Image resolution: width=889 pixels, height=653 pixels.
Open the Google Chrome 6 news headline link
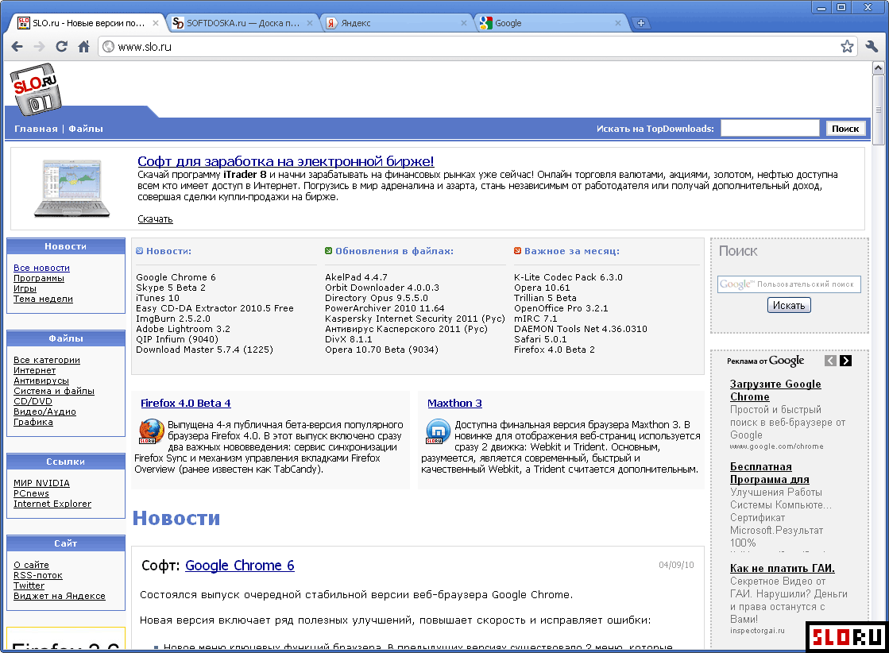pos(239,566)
